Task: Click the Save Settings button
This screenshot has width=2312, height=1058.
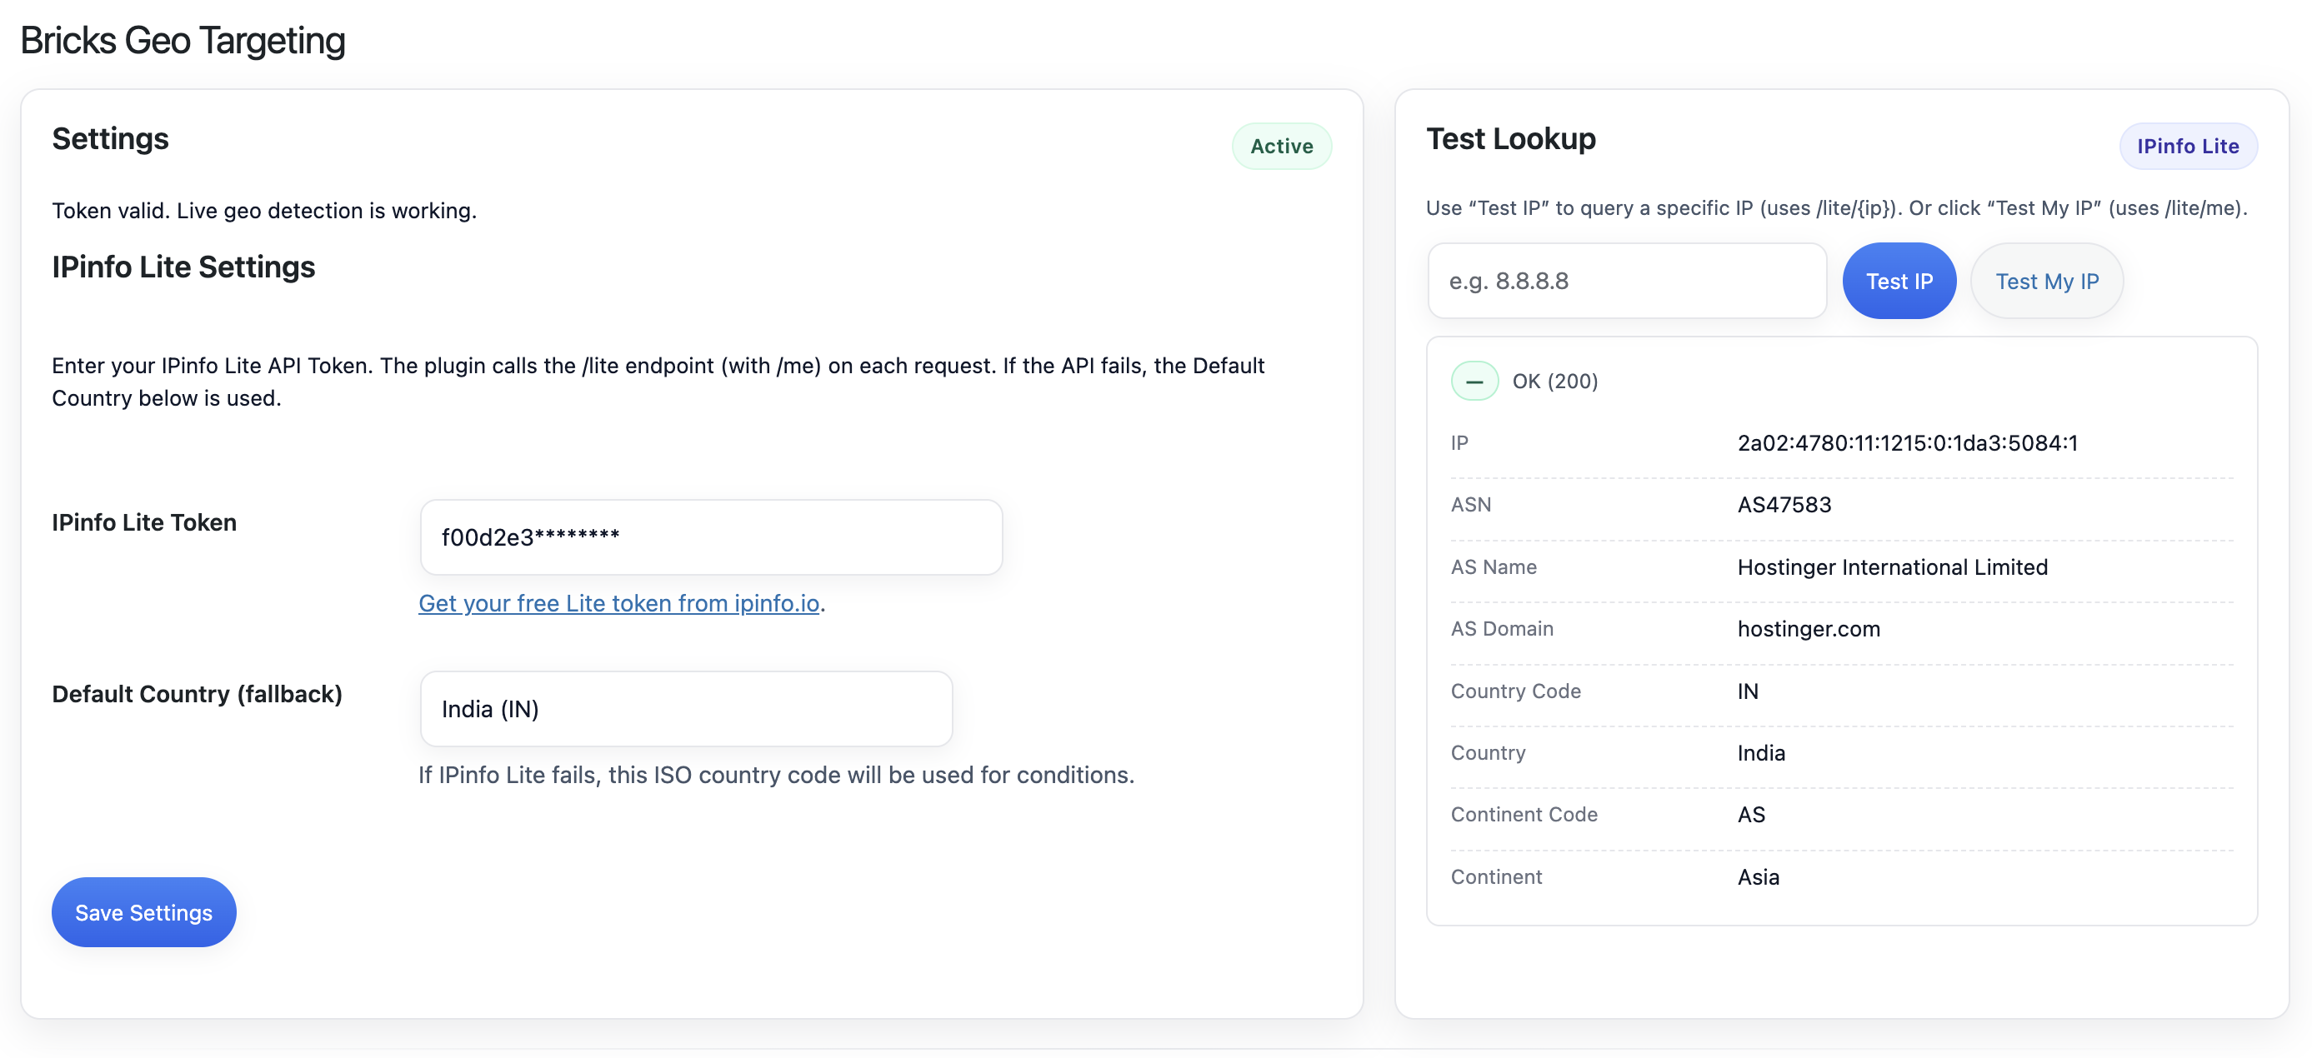Action: click(x=143, y=911)
